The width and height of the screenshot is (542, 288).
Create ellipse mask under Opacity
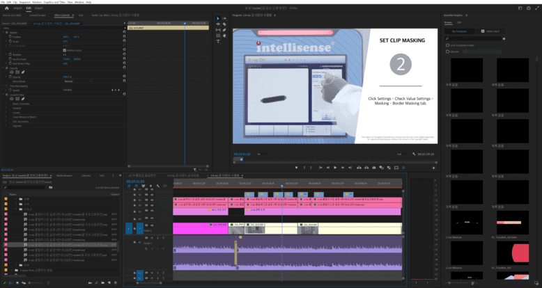(12, 72)
